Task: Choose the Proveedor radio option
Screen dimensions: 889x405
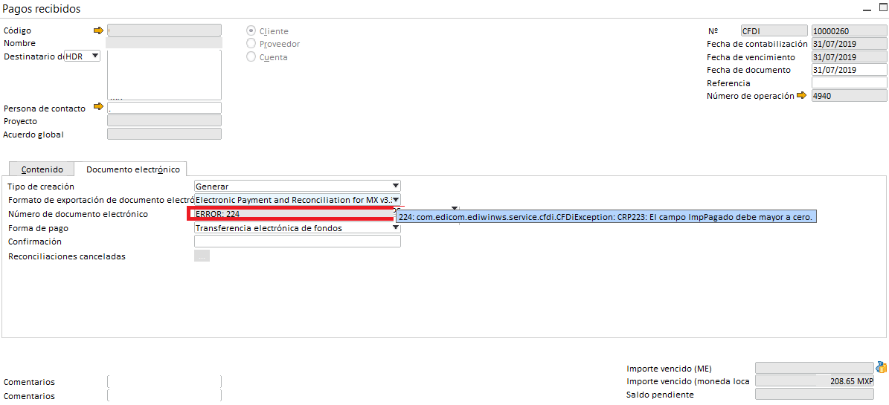Action: (251, 44)
